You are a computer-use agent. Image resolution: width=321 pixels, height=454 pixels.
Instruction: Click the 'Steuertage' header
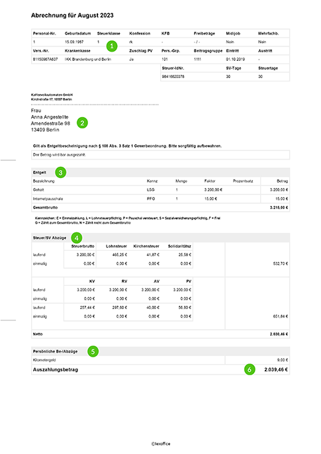pyautogui.click(x=268, y=68)
